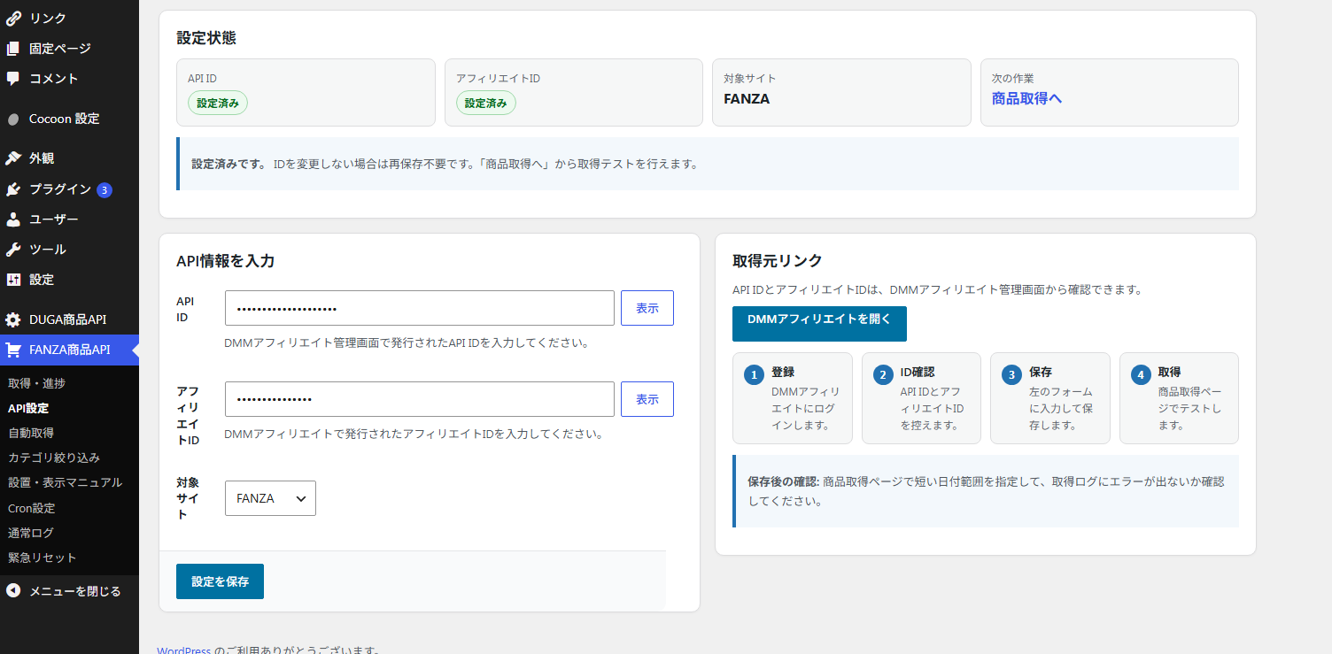Click the API情報を入力 heading
This screenshot has height=654, width=1332.
point(225,260)
